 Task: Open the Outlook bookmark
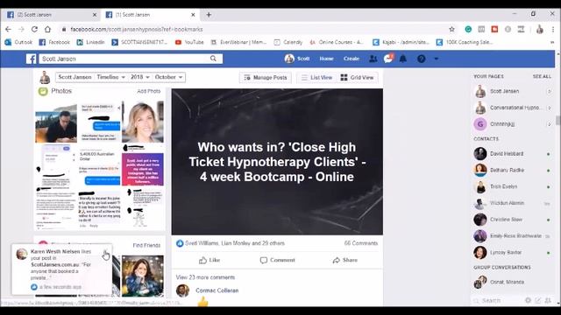coord(18,42)
